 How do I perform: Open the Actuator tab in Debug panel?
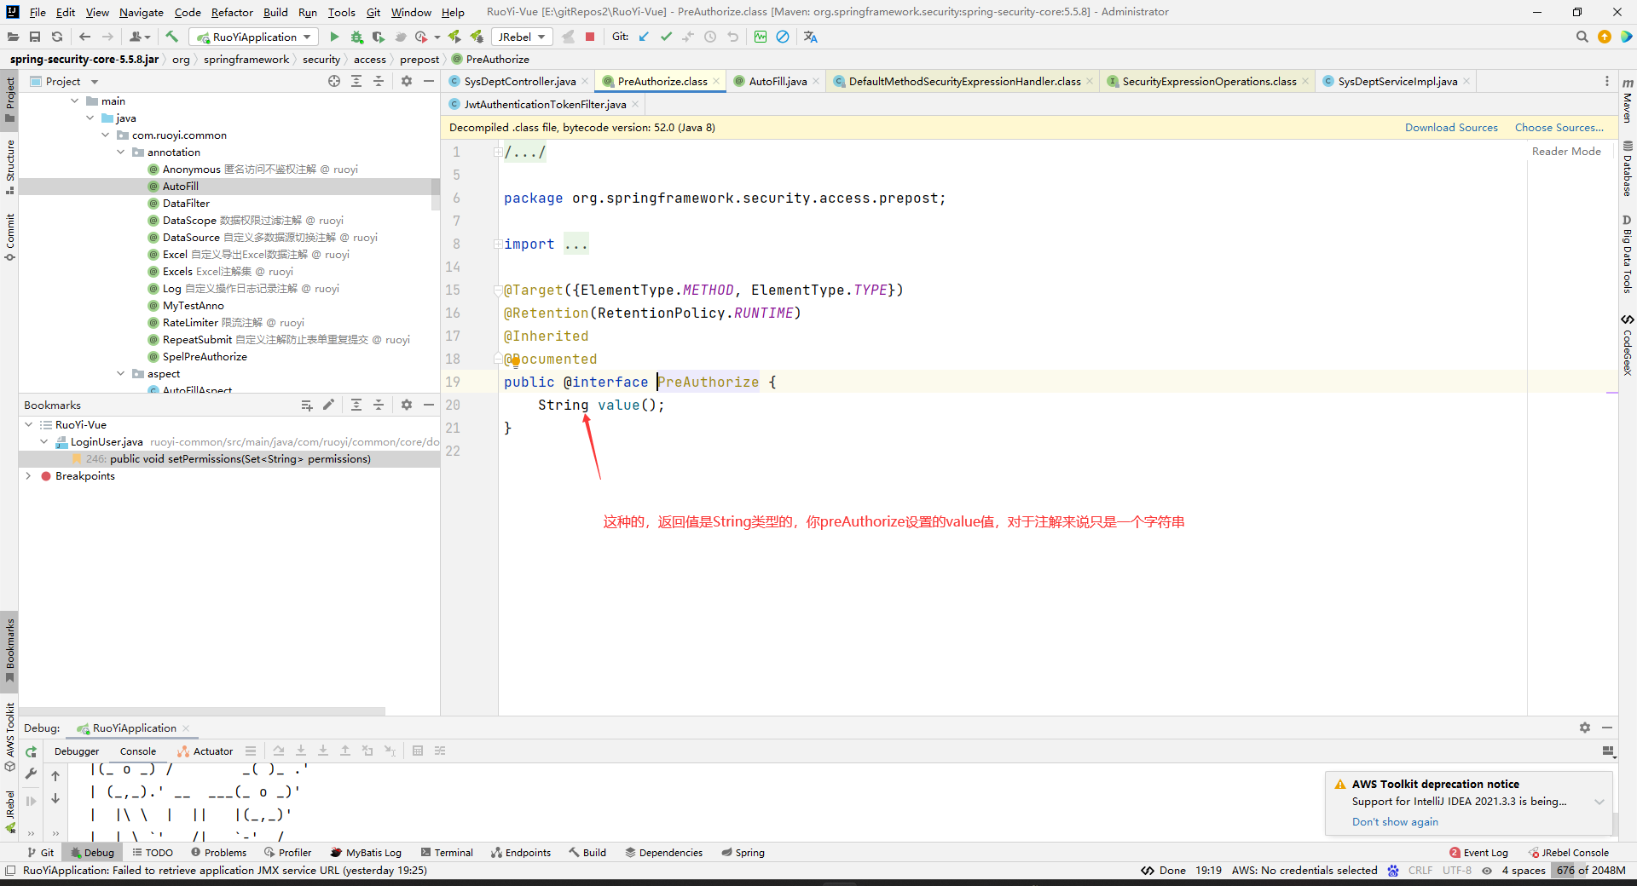click(205, 751)
